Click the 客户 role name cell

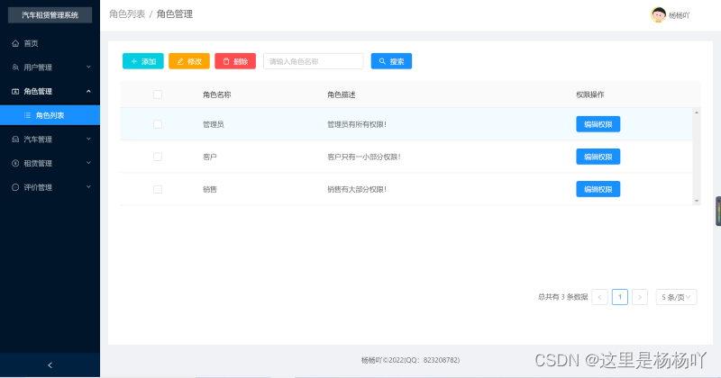[210, 157]
